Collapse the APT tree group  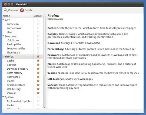click(3, 20)
